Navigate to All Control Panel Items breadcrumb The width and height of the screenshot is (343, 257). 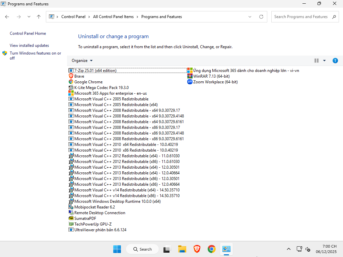click(x=114, y=16)
